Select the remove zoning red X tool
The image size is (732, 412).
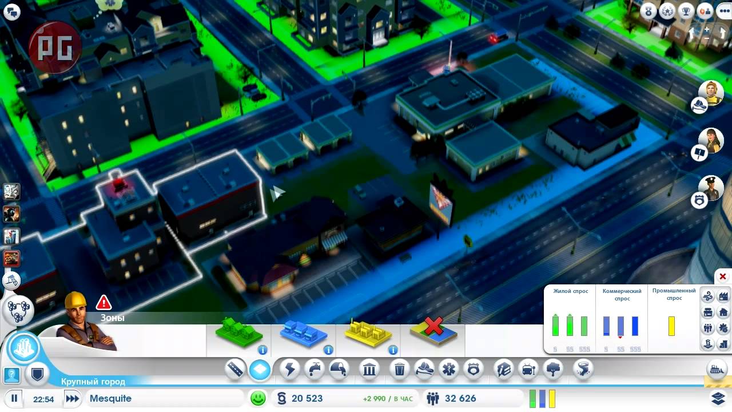(x=433, y=332)
